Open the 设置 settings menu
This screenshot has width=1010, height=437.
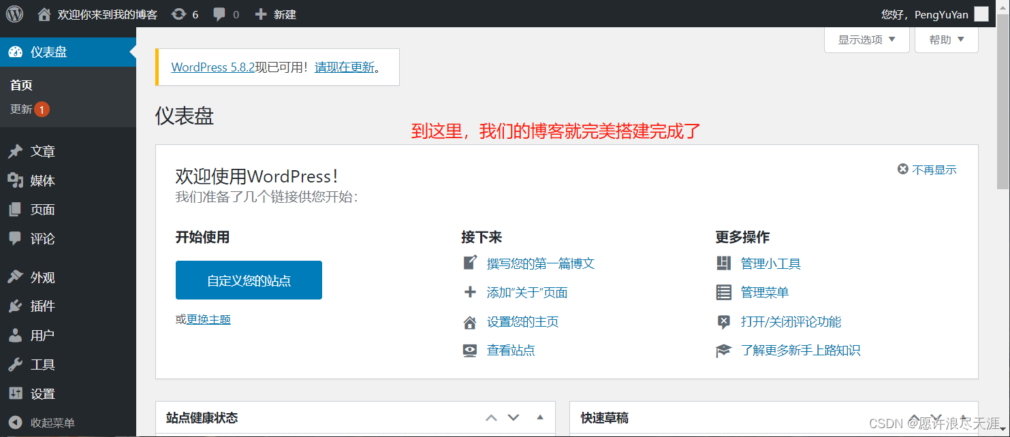click(x=68, y=393)
